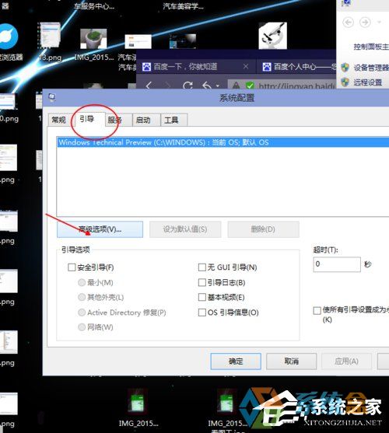Enable the 安全引导(F) checkbox
This screenshot has width=389, height=433.
click(72, 267)
